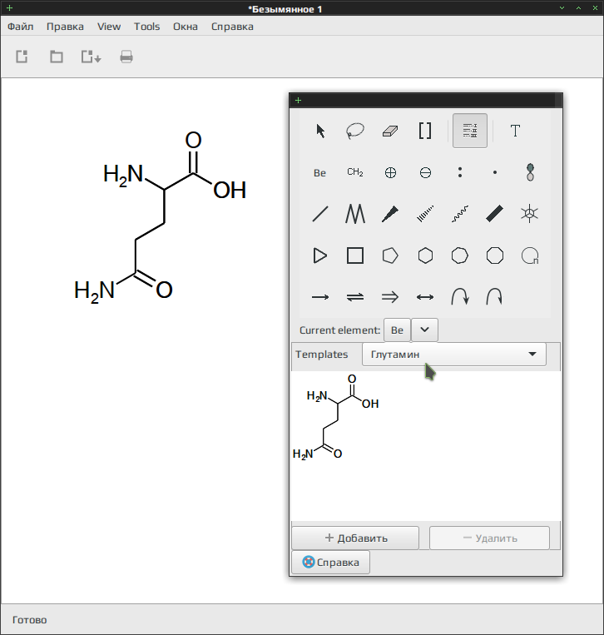Select the hashed bond tool

[x=425, y=214]
